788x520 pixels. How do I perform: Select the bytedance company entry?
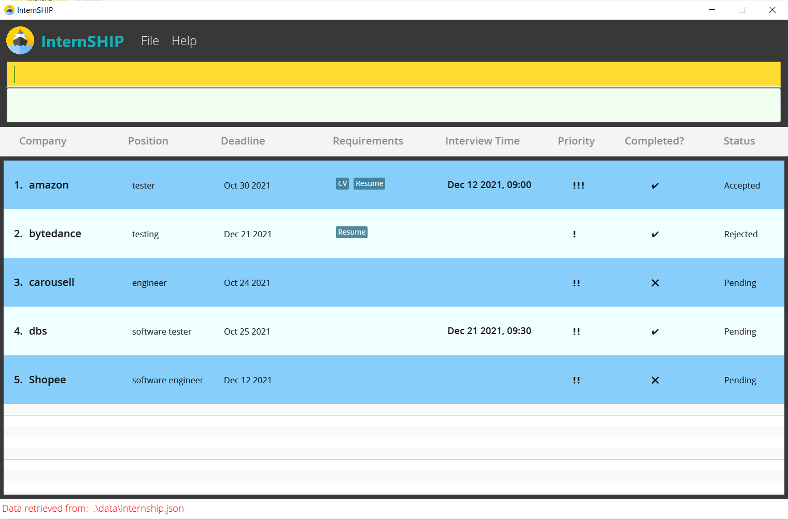click(55, 234)
